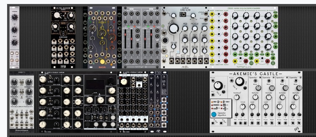Click the TILT knob on Erbe-Verb
The image size is (316, 137).
[194, 40]
